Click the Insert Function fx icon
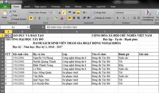 point(43,27)
